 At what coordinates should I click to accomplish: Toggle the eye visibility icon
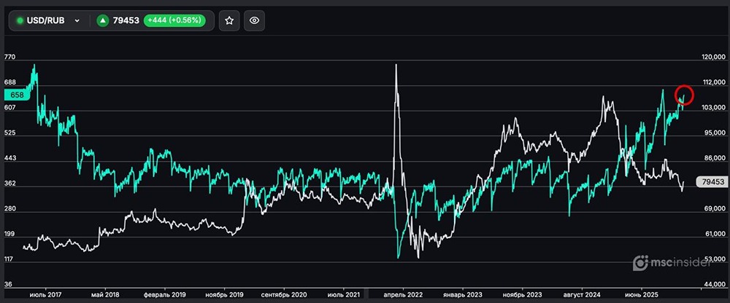[x=255, y=20]
